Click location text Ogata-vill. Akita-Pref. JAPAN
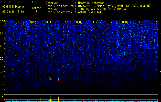The height and width of the screenshot is (102, 161). click(x=100, y=6)
